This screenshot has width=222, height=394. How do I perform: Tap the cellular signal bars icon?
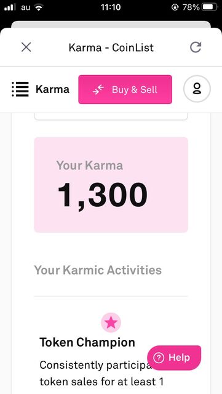[x=10, y=7]
